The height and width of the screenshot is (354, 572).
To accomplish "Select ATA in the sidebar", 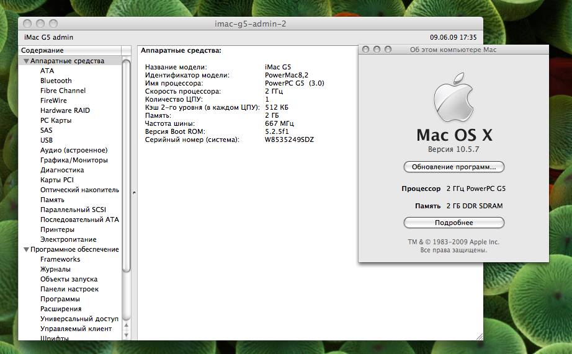I will (x=47, y=71).
